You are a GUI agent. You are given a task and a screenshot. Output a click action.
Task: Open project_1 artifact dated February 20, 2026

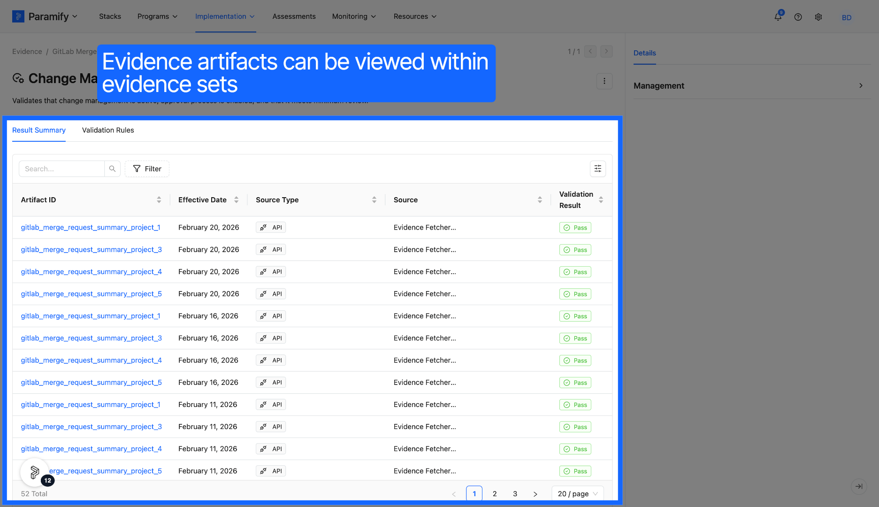coord(91,227)
